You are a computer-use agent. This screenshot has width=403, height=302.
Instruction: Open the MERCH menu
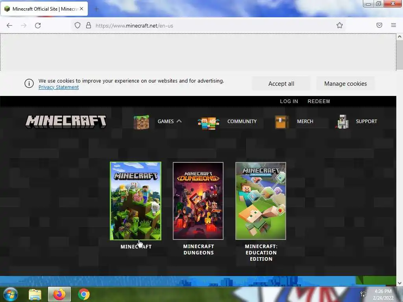[x=305, y=121]
